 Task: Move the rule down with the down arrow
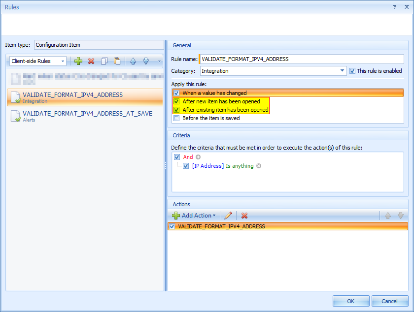click(x=146, y=61)
